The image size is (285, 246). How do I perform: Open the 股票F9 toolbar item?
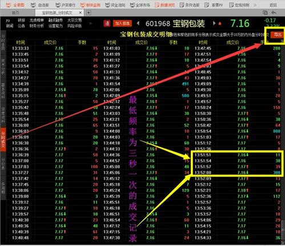(214, 5)
